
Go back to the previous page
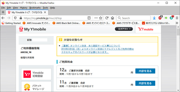pyautogui.click(x=3, y=18)
